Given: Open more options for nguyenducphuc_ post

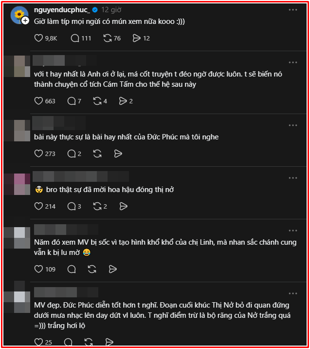Looking at the screenshot, I should pos(292,10).
